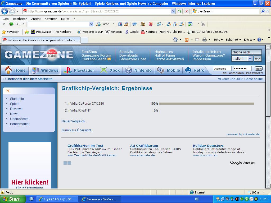
Task: Click the DE language indicator in taskbar
Action: point(197,199)
